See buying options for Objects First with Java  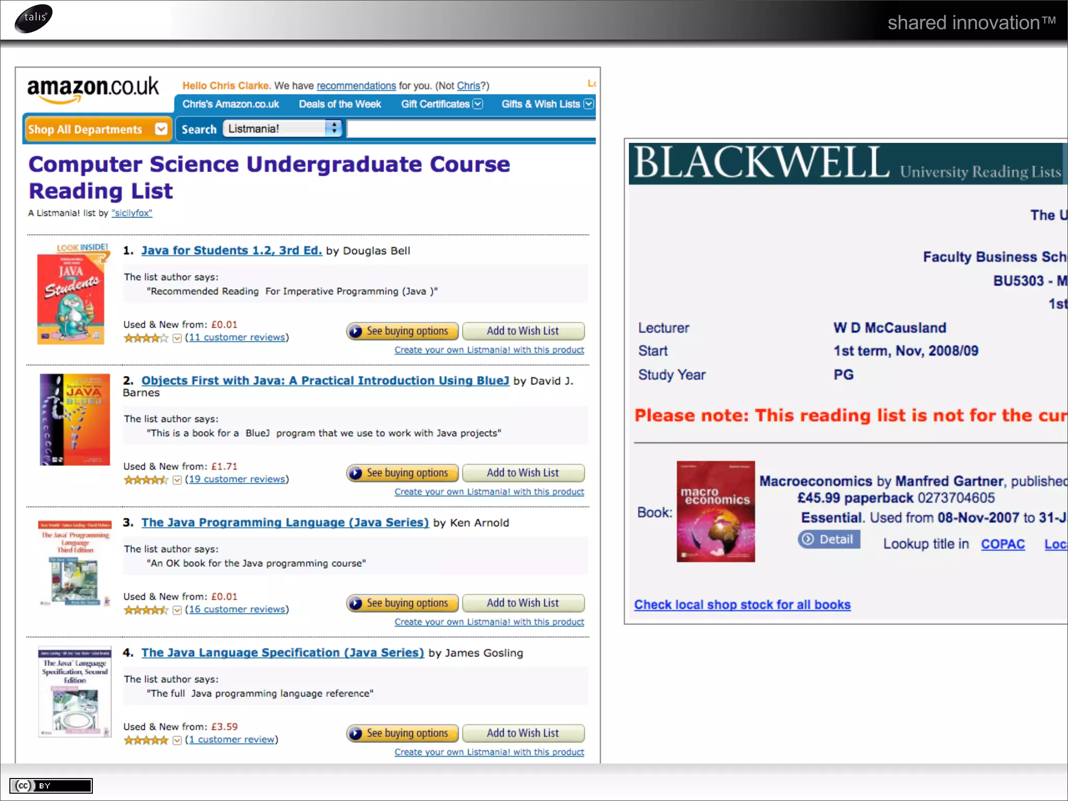pos(403,473)
